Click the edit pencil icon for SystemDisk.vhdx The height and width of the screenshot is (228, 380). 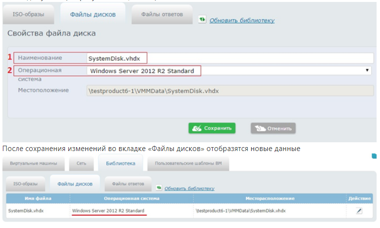[x=359, y=210]
